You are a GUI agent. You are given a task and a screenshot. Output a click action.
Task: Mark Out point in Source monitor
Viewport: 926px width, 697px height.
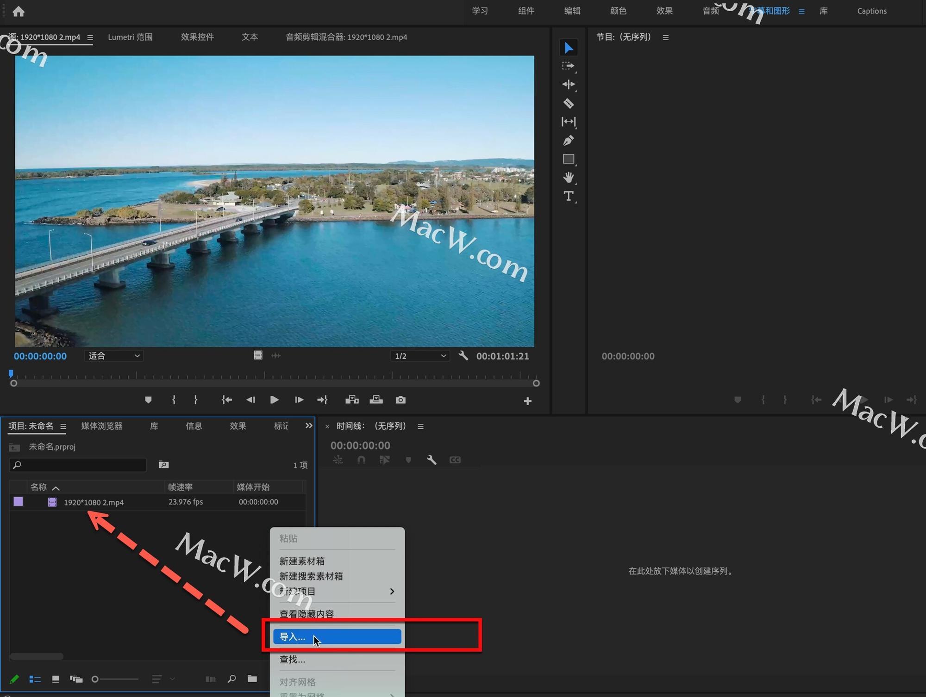point(196,400)
